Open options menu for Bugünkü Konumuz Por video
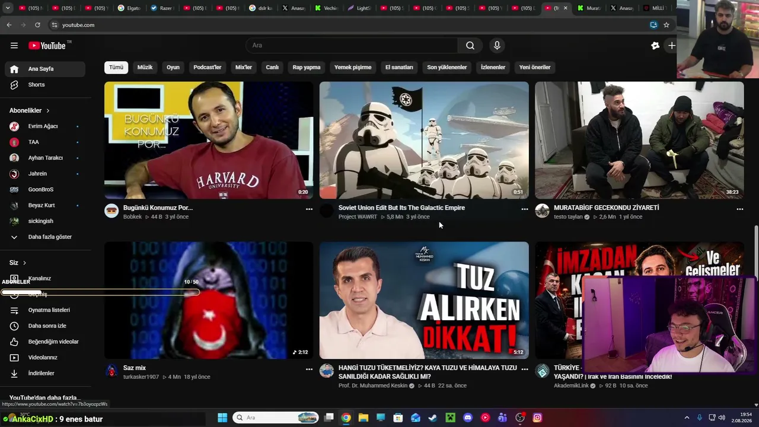This screenshot has width=759, height=427. pos(309,209)
